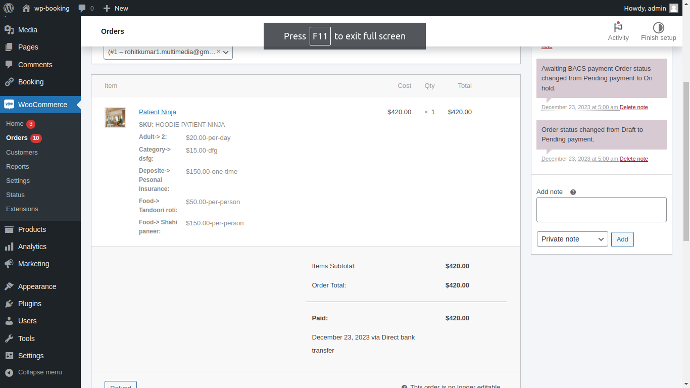Clear the customer with the x icon

point(218,52)
